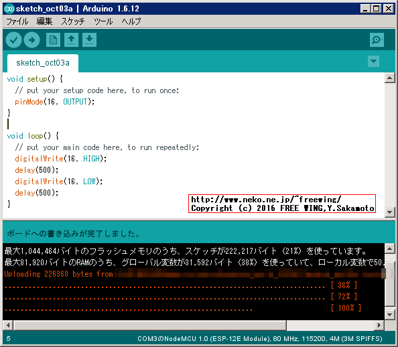Screen dimensions: 398x347
Task: Select the sketch_oct03a tab
Action: [43, 63]
